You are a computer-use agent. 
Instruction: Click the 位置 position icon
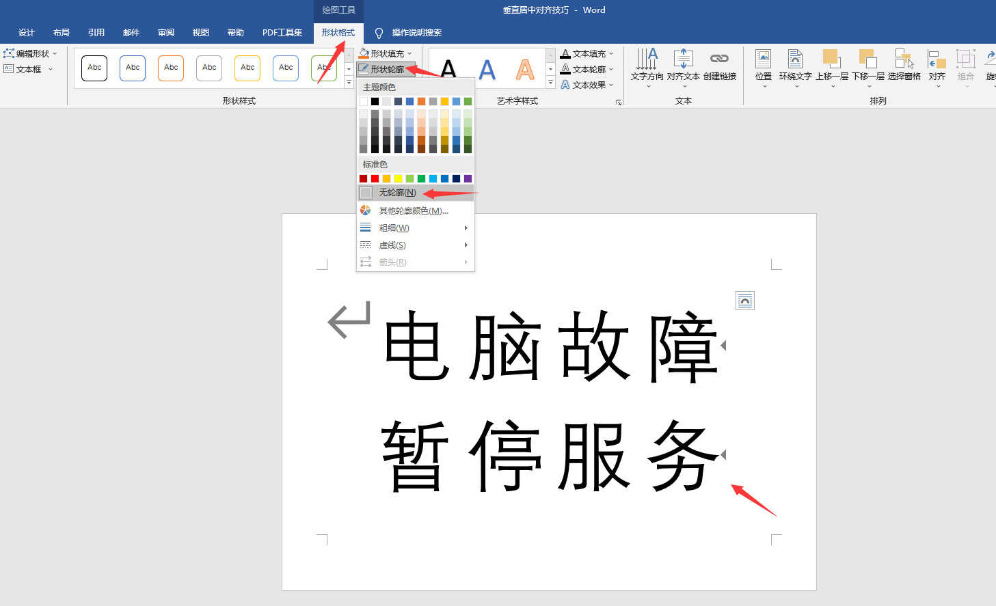tap(764, 59)
